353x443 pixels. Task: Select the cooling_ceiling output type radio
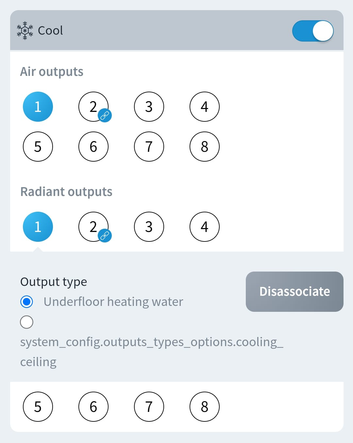click(x=26, y=322)
